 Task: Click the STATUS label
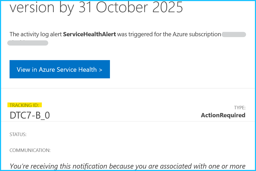(18, 134)
